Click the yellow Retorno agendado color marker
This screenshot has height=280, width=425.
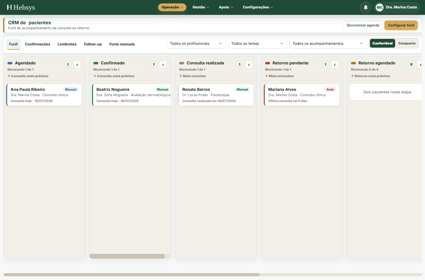(353, 63)
